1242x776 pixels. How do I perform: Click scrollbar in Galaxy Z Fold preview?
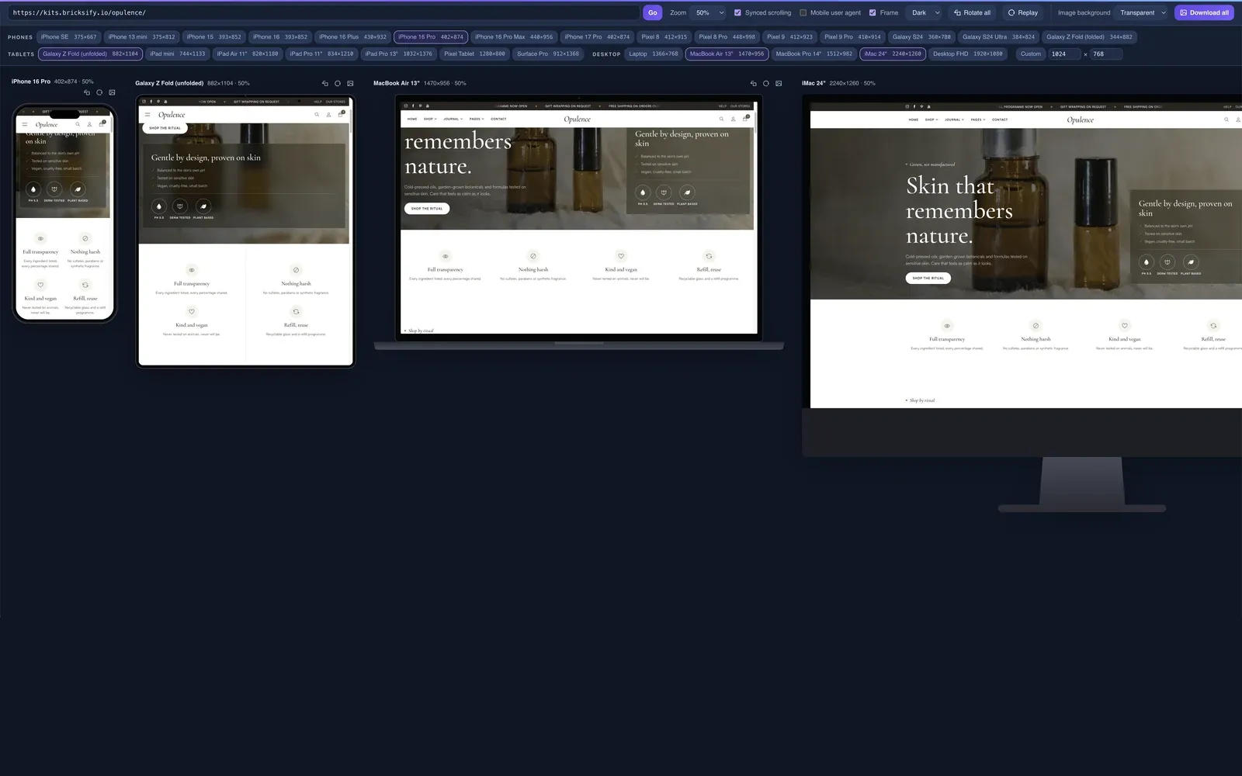351,120
